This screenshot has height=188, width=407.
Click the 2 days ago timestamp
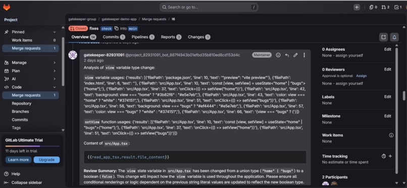pos(93,61)
